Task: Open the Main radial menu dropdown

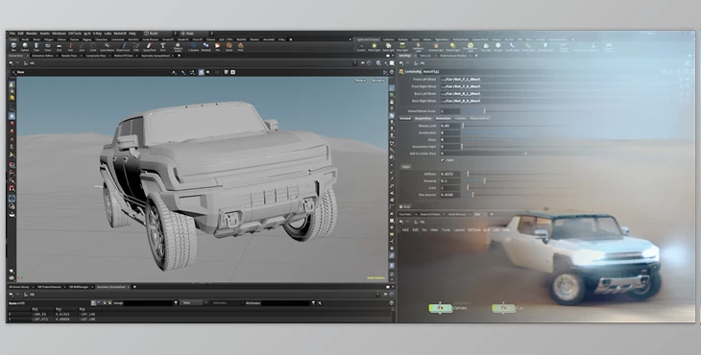Action: pyautogui.click(x=196, y=34)
